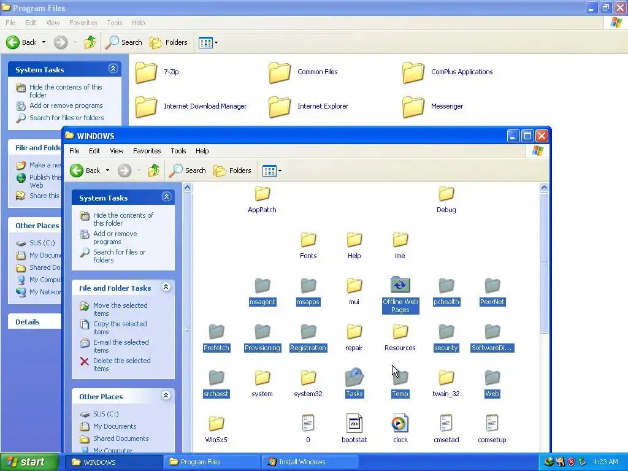628x471 pixels.
Task: Click the task pane scroll up arrow
Action: tap(187, 188)
